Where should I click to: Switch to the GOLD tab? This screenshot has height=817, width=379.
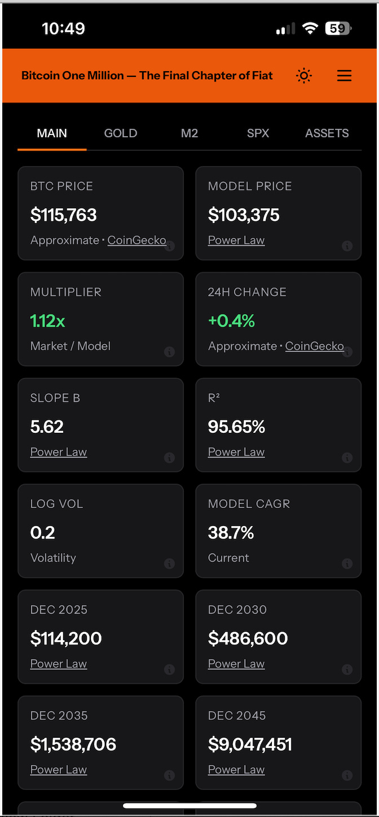coord(120,133)
